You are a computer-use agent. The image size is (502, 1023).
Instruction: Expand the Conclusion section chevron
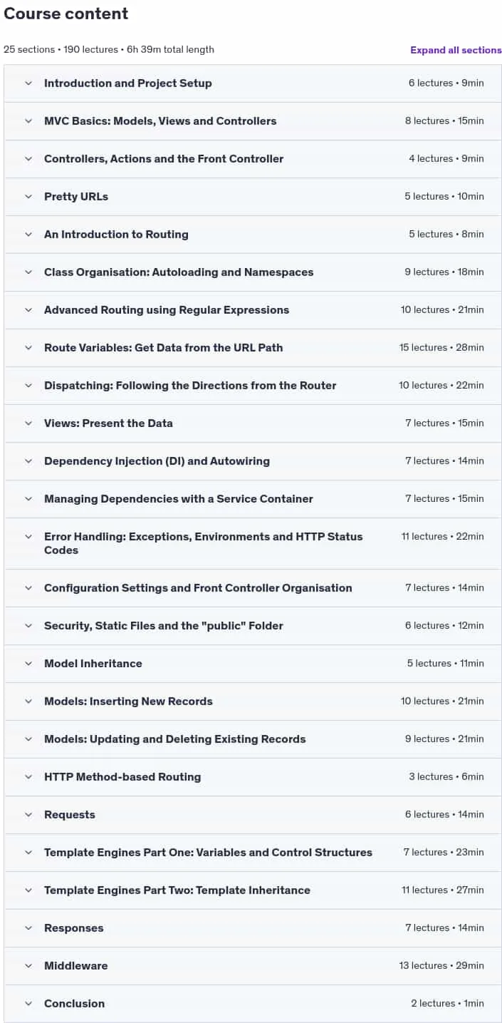click(x=28, y=1004)
